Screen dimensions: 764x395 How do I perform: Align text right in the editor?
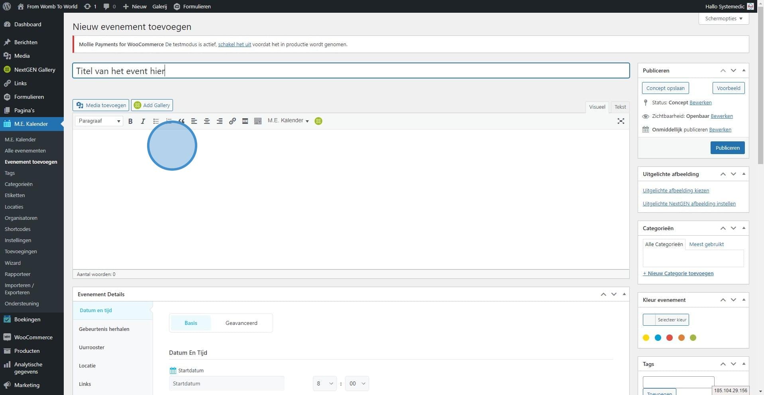[220, 121]
